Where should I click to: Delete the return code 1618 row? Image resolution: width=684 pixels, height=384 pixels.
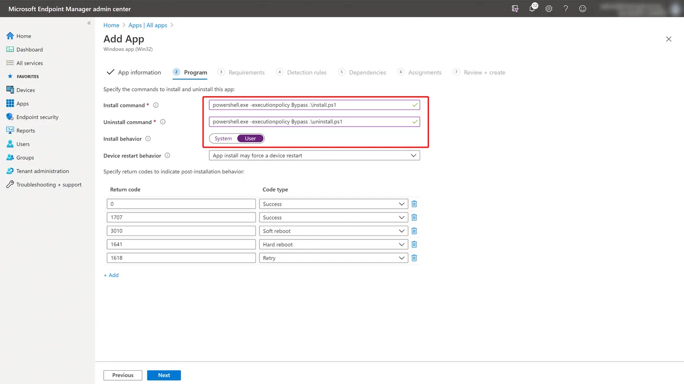[x=414, y=258]
